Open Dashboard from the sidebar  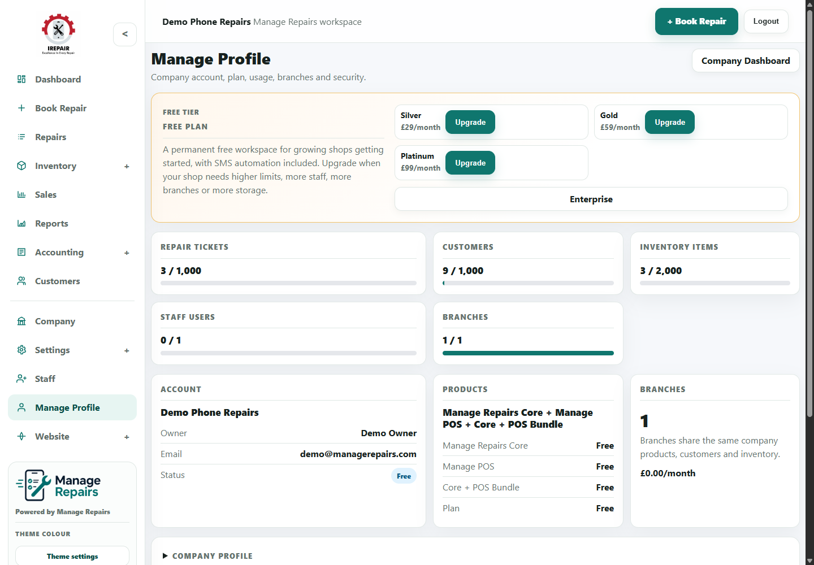coord(72,79)
